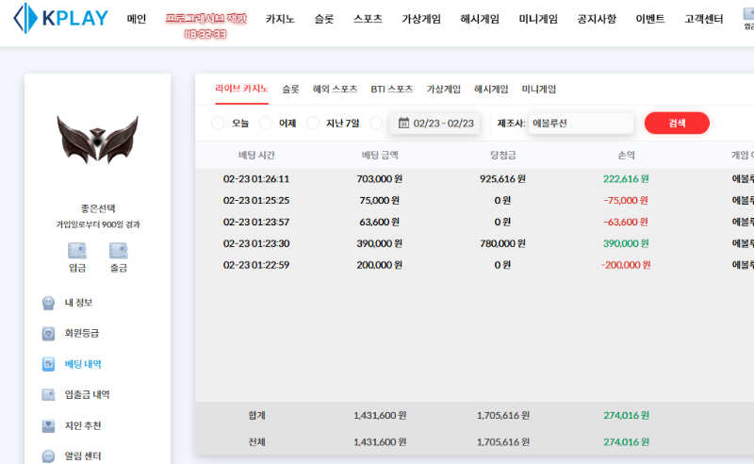
Task: Click the red -200,000 원 loss value
Action: click(x=626, y=265)
